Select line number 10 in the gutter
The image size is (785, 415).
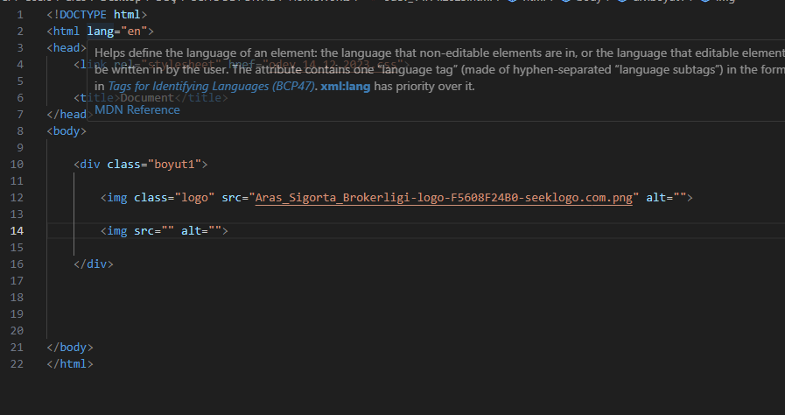[18, 165]
